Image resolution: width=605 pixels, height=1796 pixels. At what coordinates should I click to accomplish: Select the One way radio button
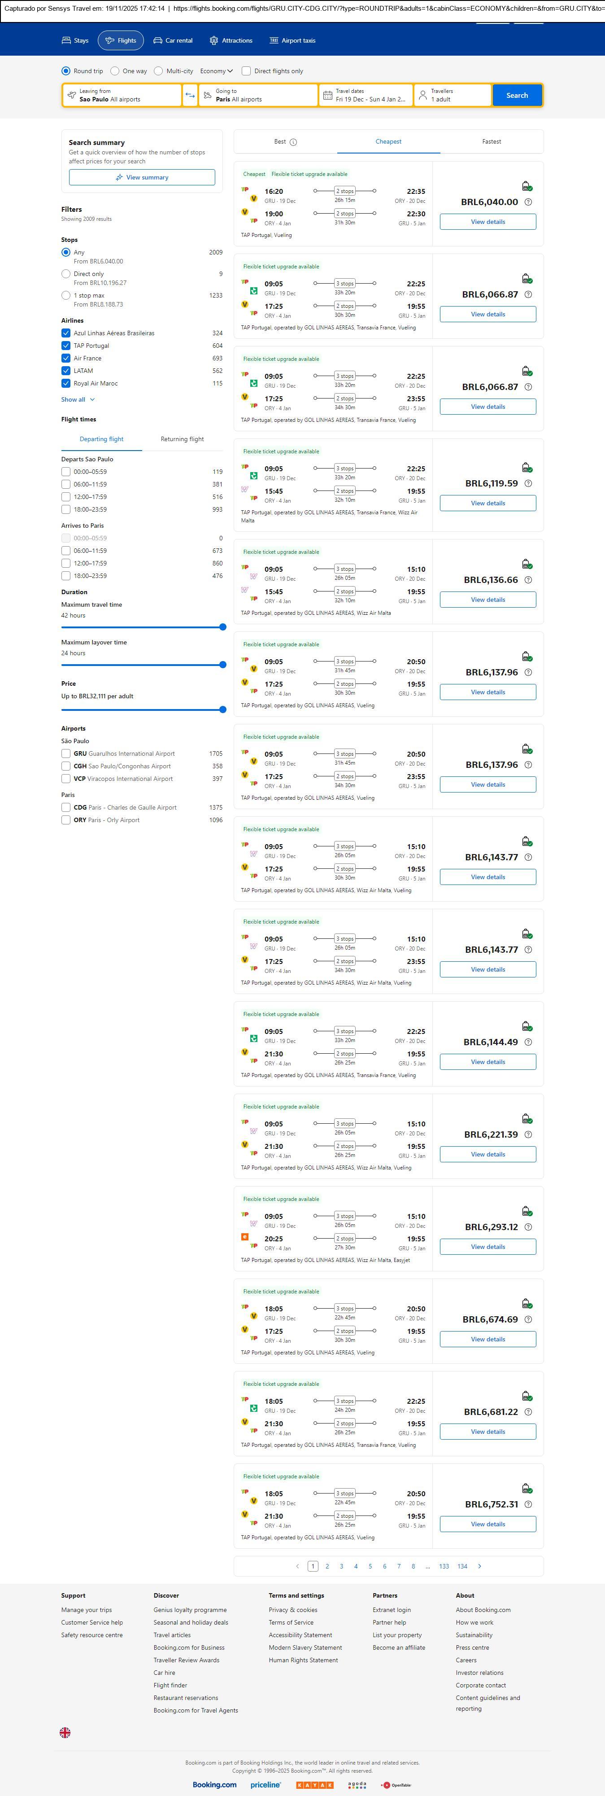(115, 71)
